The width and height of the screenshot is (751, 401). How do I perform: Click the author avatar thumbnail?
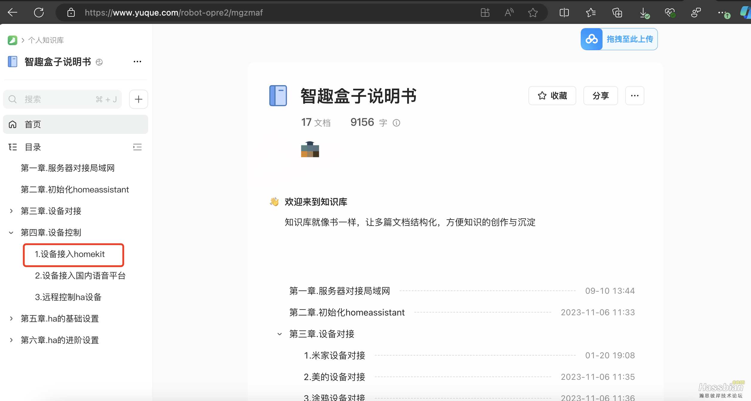coord(310,149)
